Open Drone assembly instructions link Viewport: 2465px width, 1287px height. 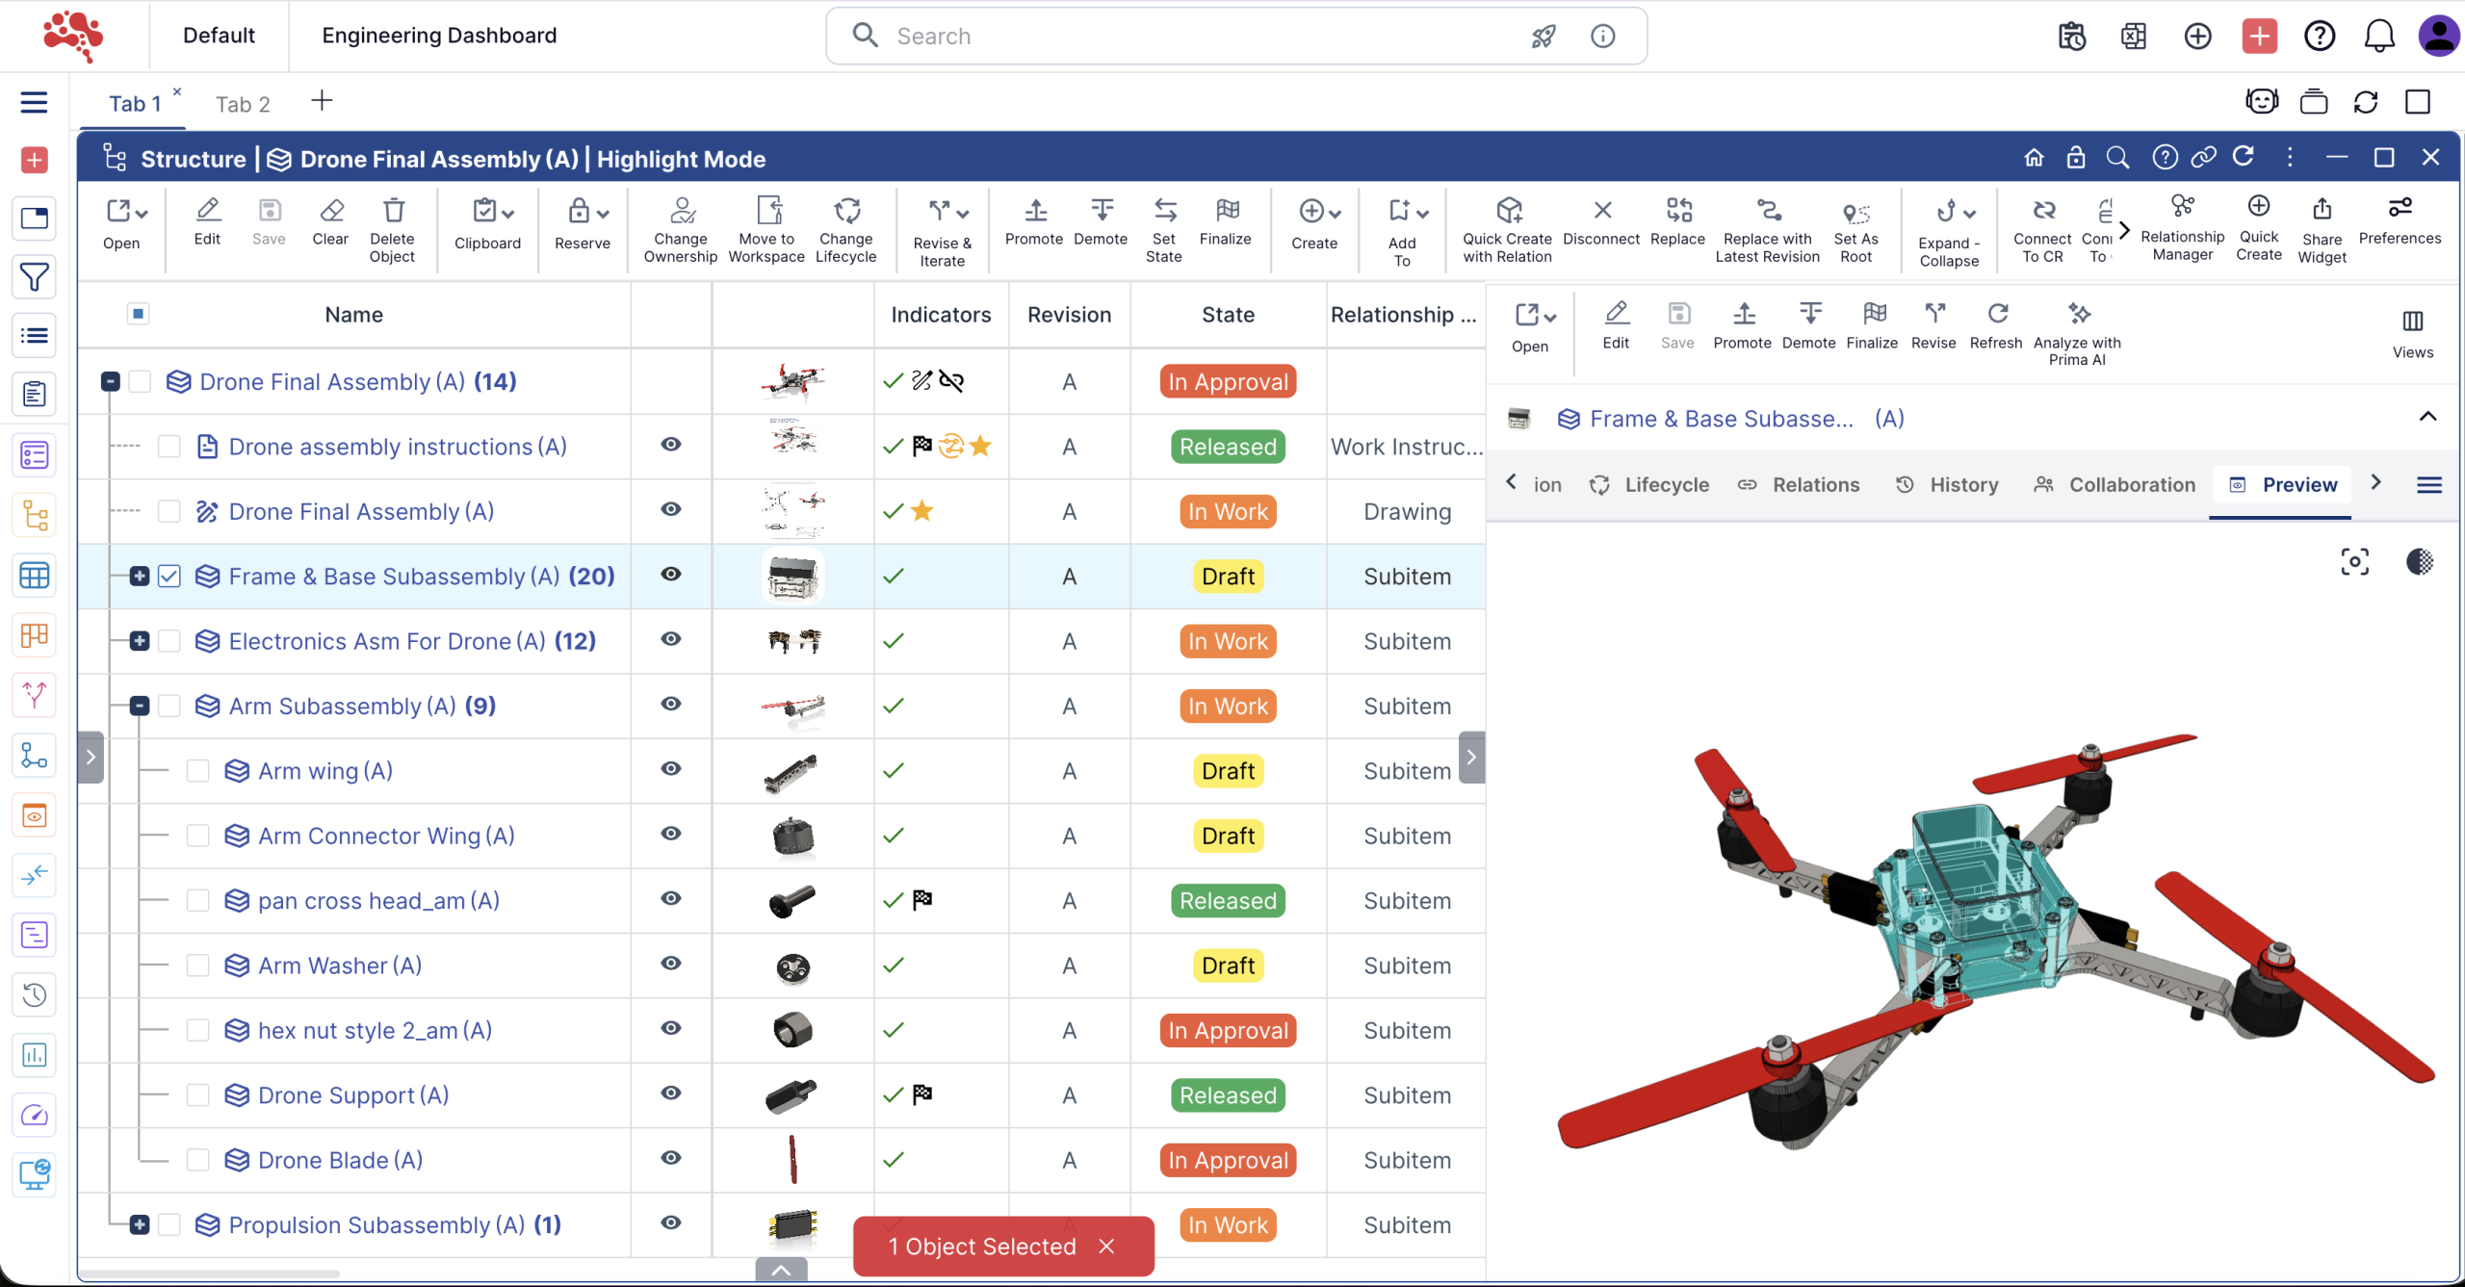(x=397, y=447)
